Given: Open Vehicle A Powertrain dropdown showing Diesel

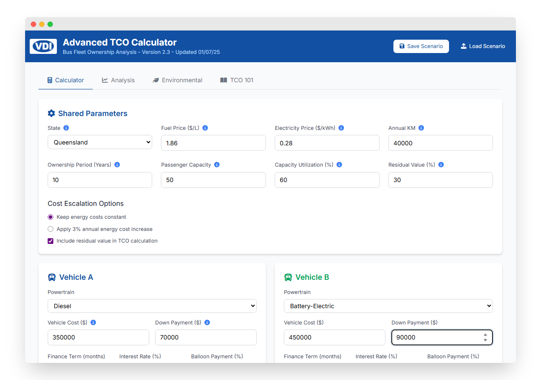Looking at the screenshot, I should (x=152, y=306).
